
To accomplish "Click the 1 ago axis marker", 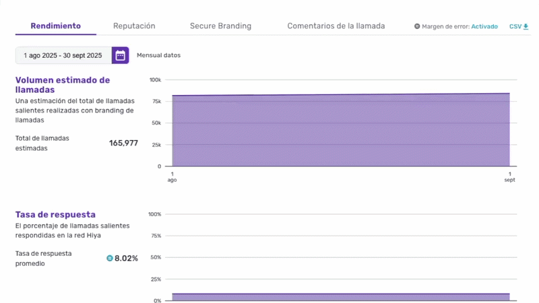I will coord(172,177).
